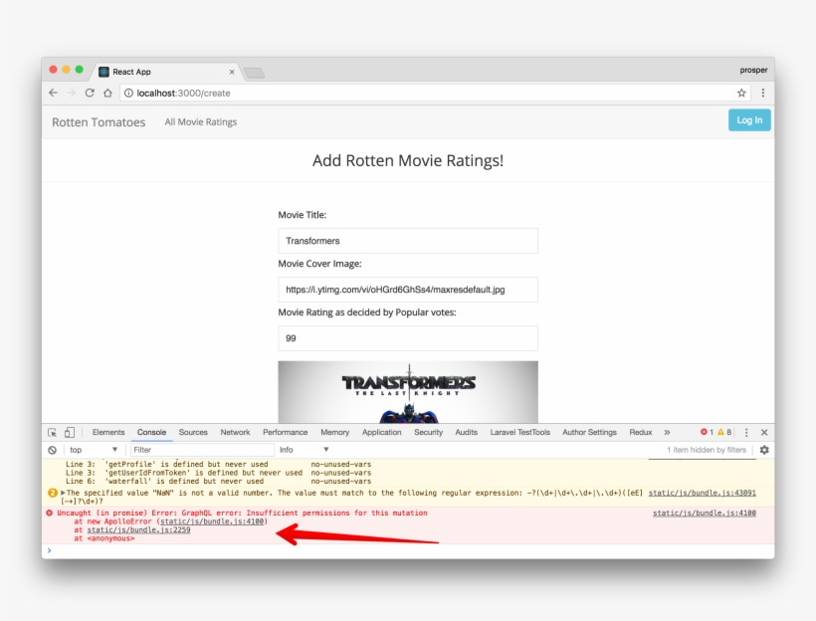The width and height of the screenshot is (816, 621).
Task: Open the Chrome three-dot menu
Action: (763, 93)
